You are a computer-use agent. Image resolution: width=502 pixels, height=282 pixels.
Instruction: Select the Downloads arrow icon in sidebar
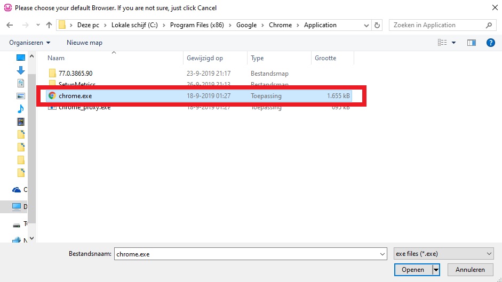tap(21, 70)
